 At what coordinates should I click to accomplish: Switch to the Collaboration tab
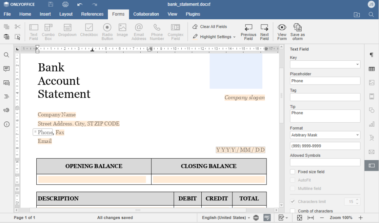click(146, 14)
